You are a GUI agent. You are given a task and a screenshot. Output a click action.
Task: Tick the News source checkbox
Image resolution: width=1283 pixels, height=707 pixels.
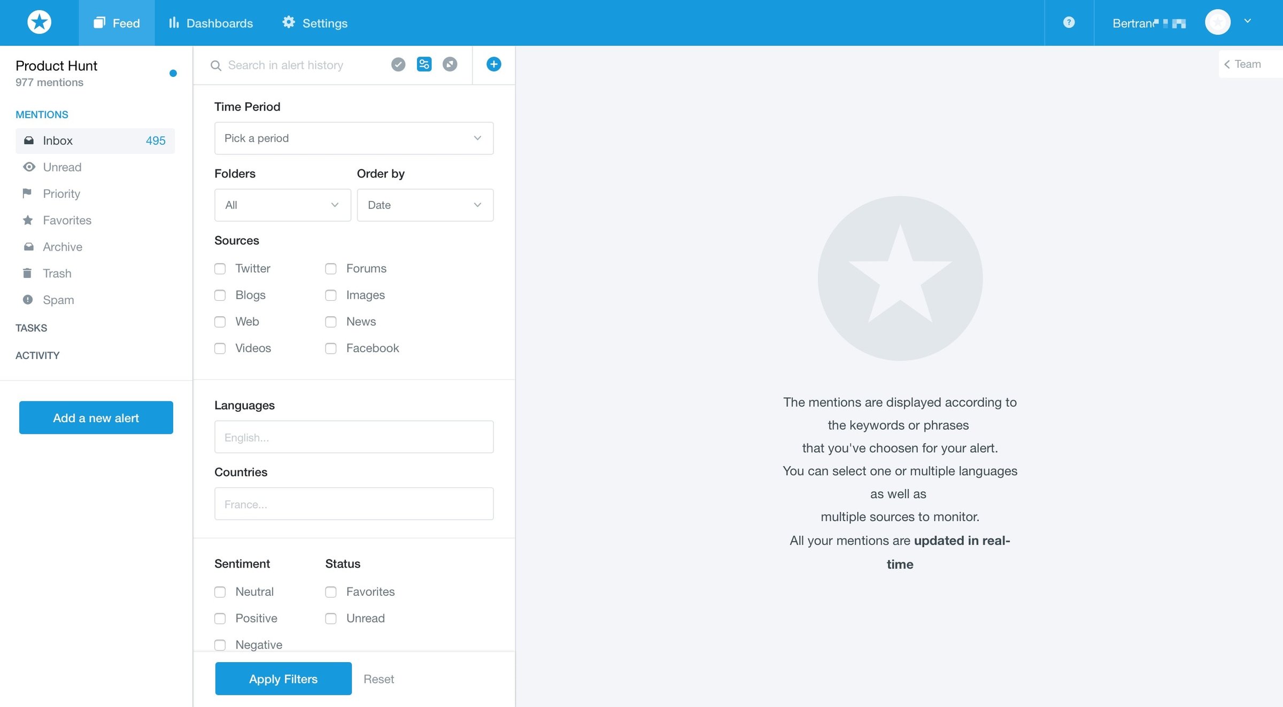tap(331, 322)
